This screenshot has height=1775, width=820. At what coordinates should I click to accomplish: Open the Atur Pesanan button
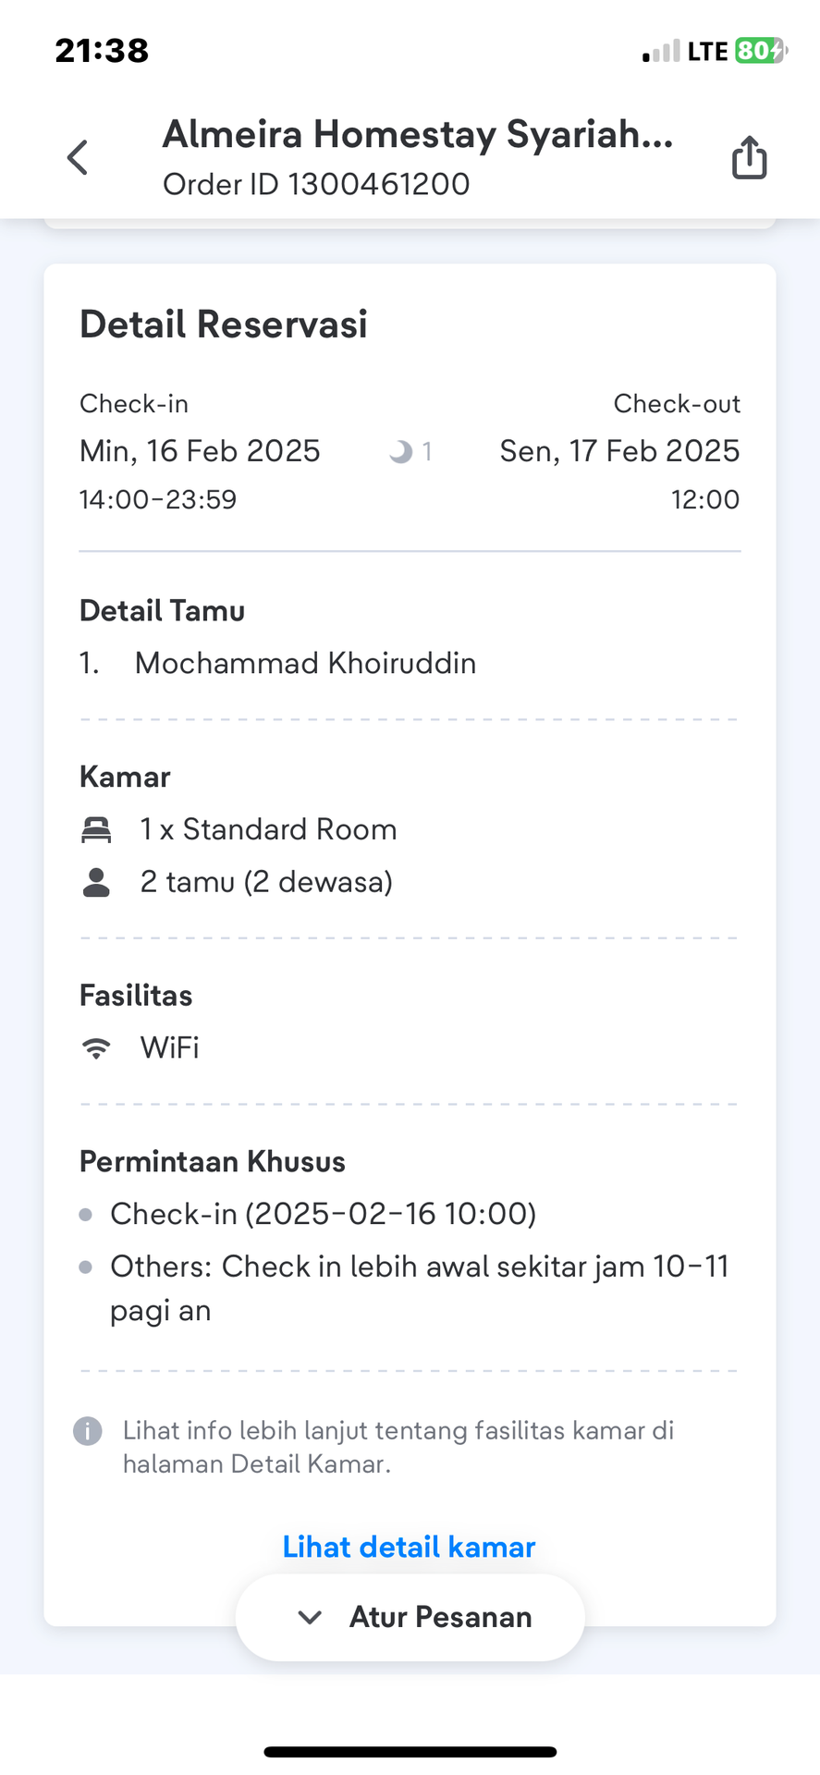point(410,1617)
